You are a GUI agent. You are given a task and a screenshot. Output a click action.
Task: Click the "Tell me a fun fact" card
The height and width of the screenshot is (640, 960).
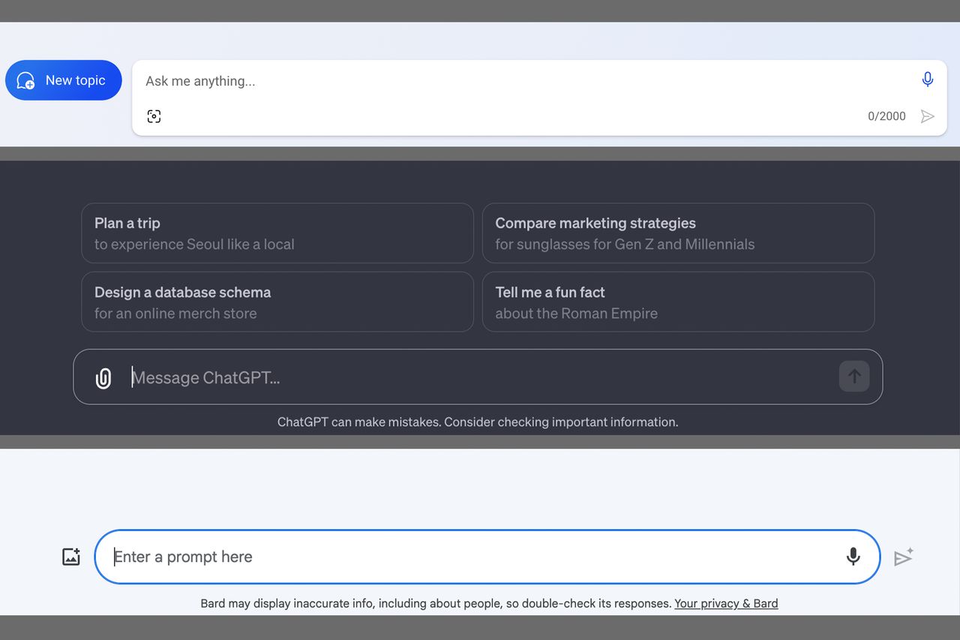coord(678,302)
